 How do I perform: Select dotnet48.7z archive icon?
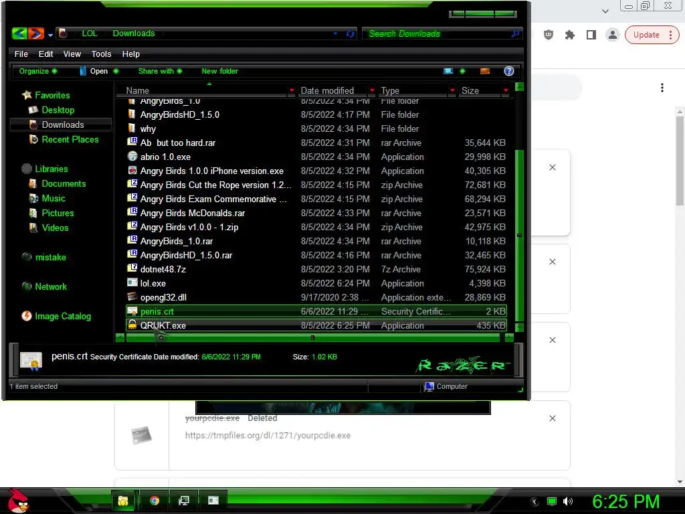pos(132,268)
